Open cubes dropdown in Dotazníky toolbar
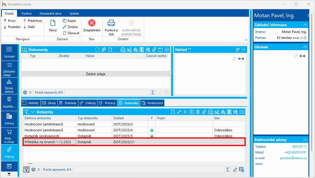The width and height of the screenshot is (315, 178). tap(223, 112)
